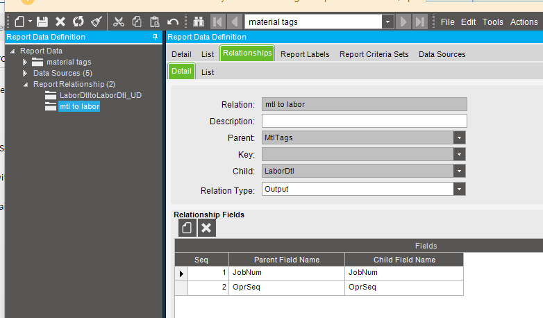Viewport: 543px width, 318px height.
Task: Open the Key dropdown
Action: click(x=459, y=154)
